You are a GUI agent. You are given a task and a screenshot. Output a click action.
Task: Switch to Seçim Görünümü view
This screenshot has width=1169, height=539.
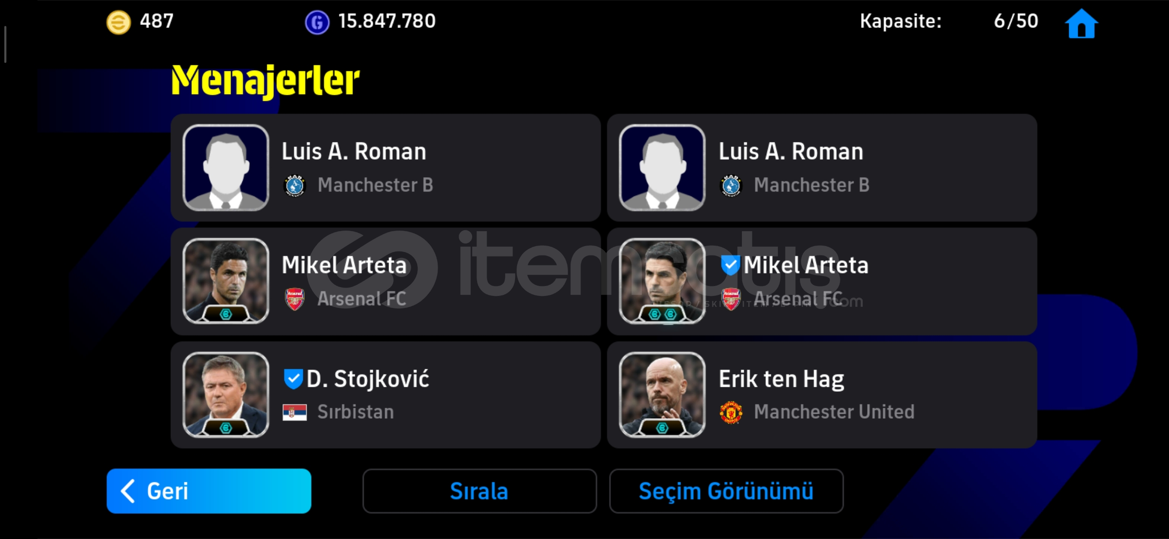tap(726, 491)
